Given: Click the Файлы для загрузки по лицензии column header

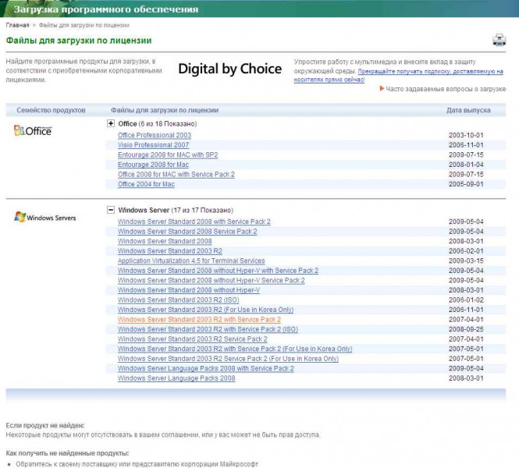Looking at the screenshot, I should (165, 110).
